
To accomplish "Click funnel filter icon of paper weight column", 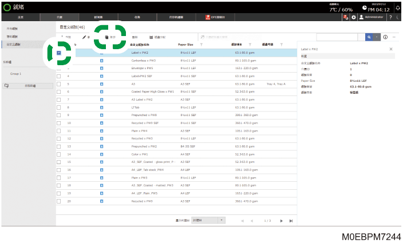I will (x=250, y=45).
